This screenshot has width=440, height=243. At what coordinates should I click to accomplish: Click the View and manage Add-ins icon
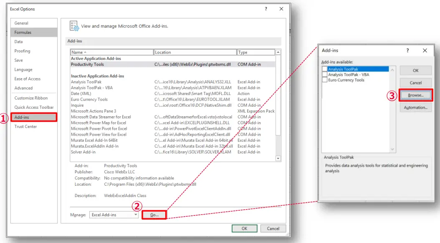point(73,26)
